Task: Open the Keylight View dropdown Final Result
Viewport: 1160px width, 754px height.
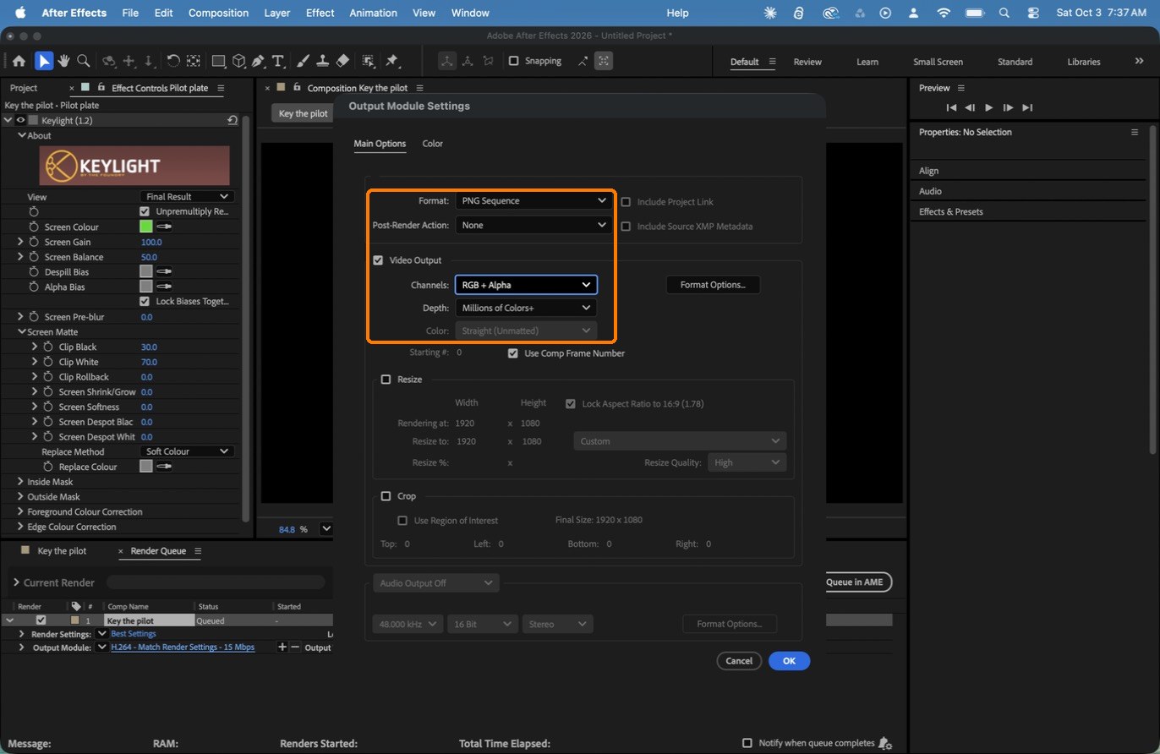Action: pos(188,196)
